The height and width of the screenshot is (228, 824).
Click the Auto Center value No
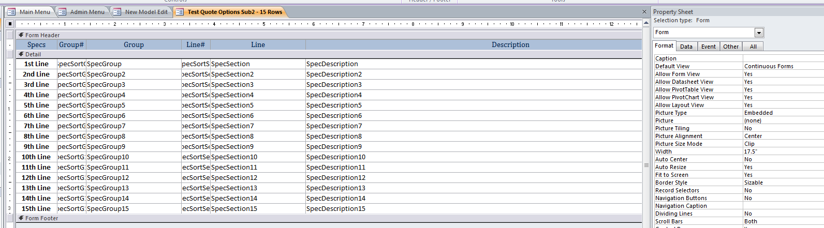pyautogui.click(x=783, y=159)
